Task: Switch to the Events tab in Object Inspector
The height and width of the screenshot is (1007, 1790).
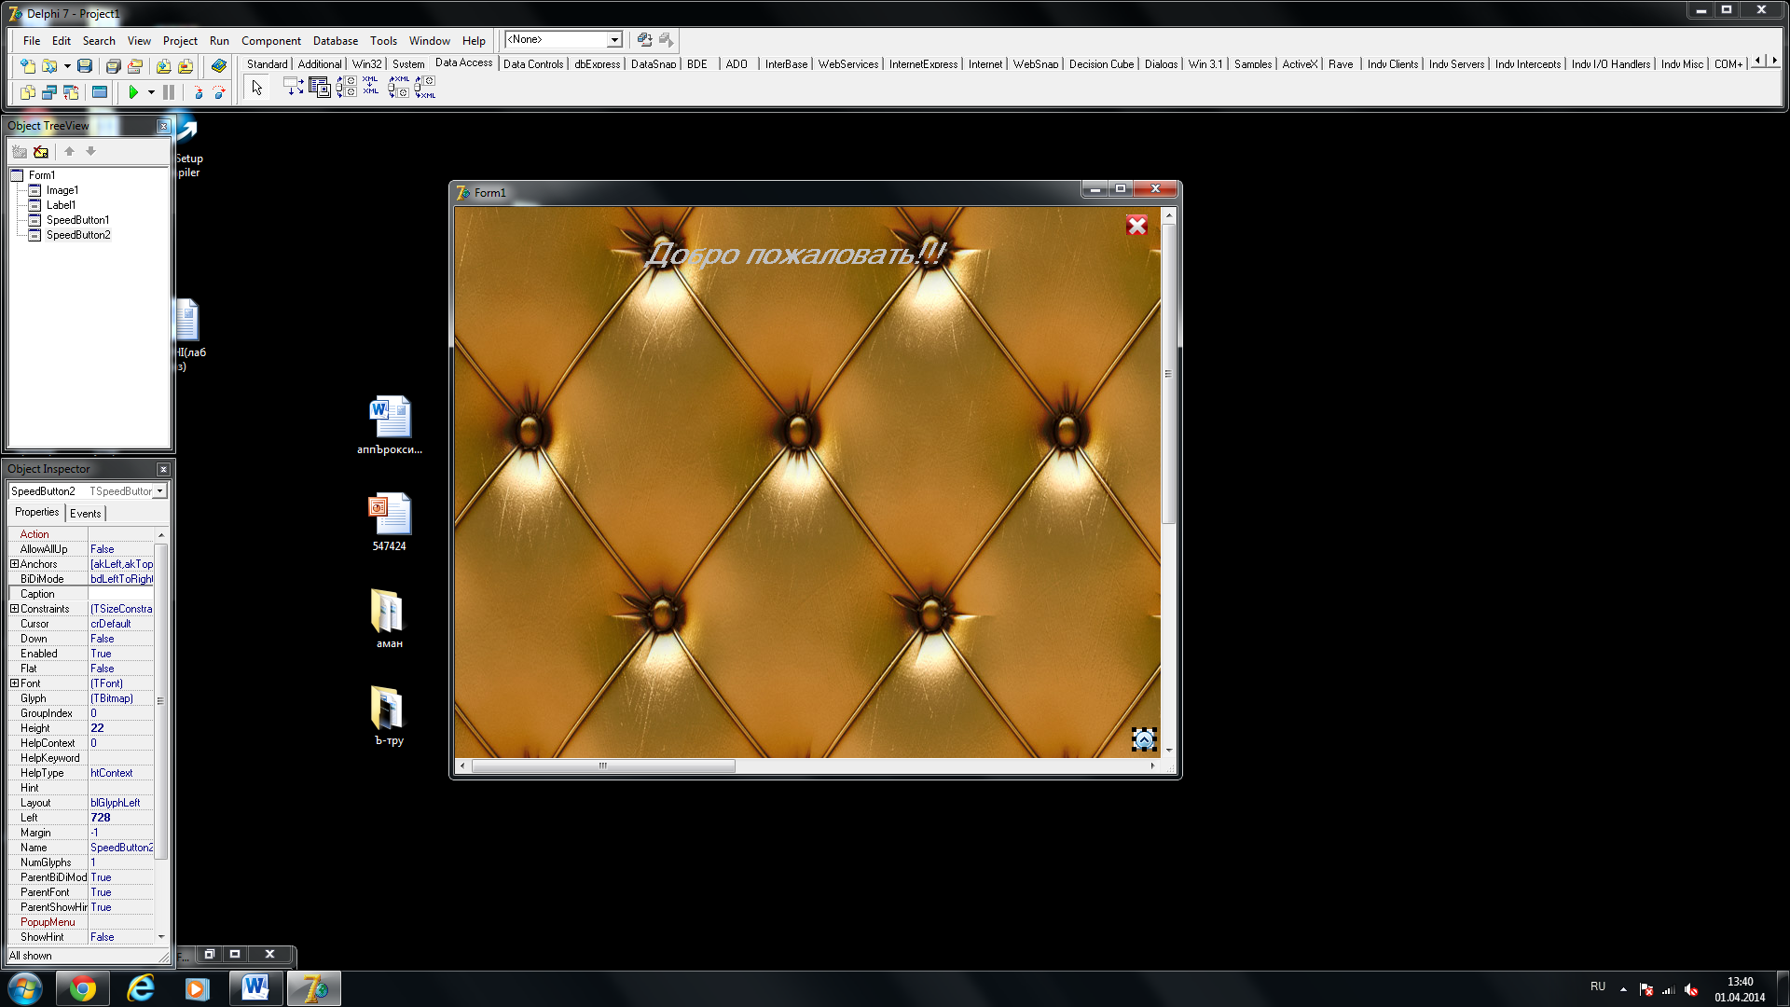Action: (84, 513)
